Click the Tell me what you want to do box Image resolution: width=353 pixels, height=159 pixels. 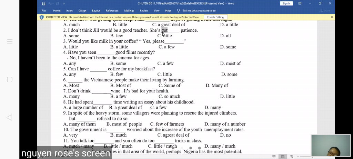click(199, 11)
